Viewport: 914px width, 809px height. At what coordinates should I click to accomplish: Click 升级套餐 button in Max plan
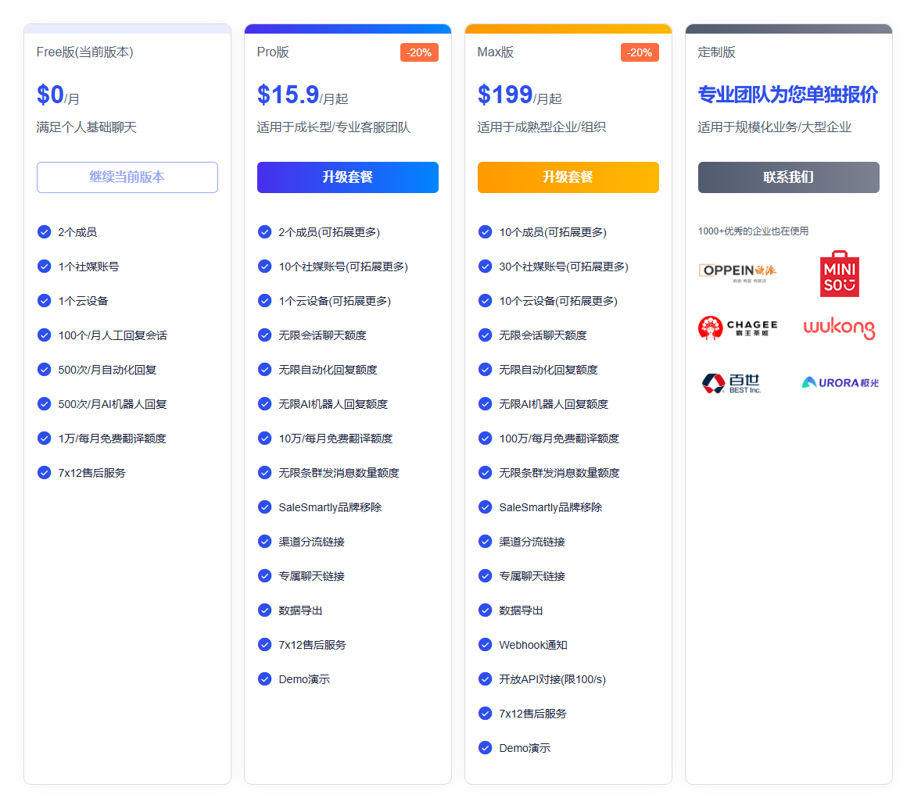click(568, 177)
